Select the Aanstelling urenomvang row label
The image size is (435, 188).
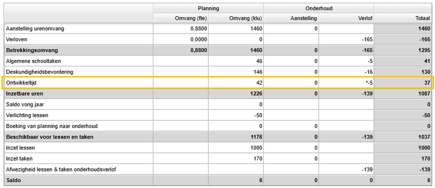click(x=35, y=28)
